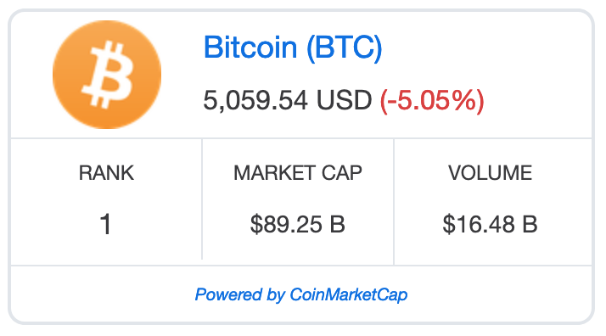Select the rank value 1

pyautogui.click(x=106, y=224)
